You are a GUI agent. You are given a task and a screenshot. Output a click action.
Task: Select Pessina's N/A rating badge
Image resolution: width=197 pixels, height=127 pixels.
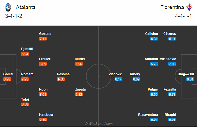[x=61, y=79]
